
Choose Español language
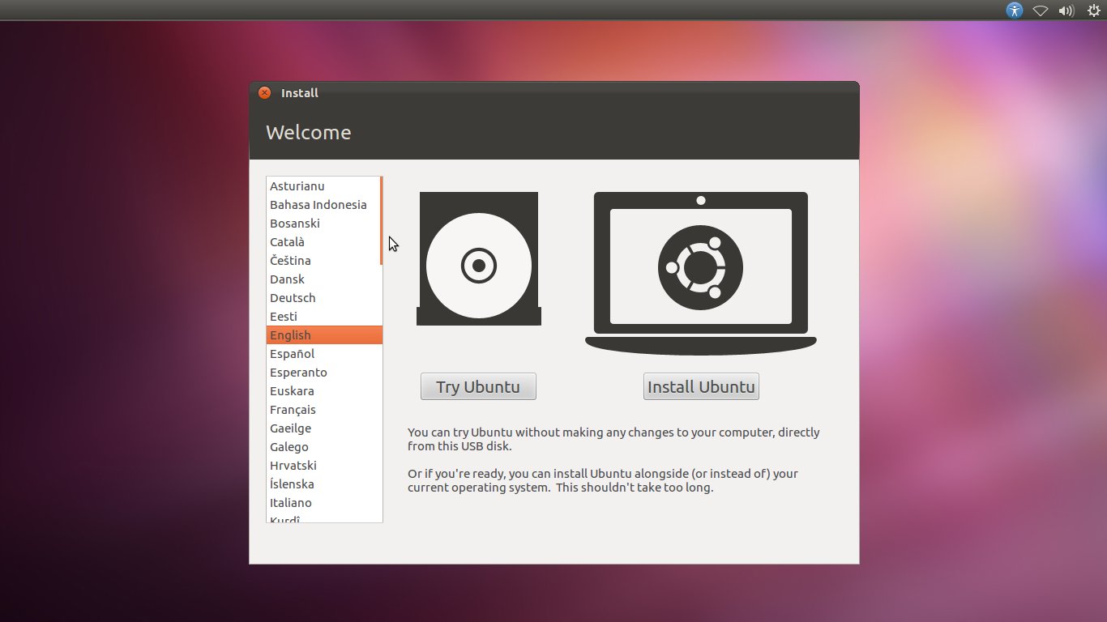[324, 354]
